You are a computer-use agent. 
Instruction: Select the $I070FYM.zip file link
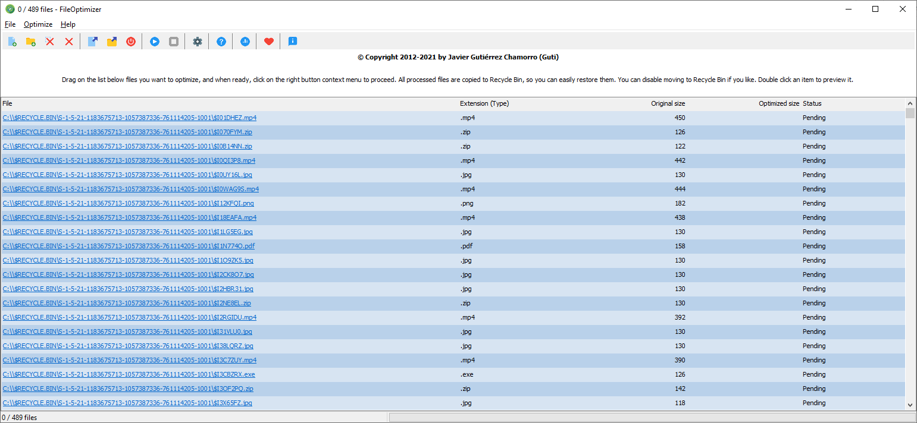coord(127,132)
